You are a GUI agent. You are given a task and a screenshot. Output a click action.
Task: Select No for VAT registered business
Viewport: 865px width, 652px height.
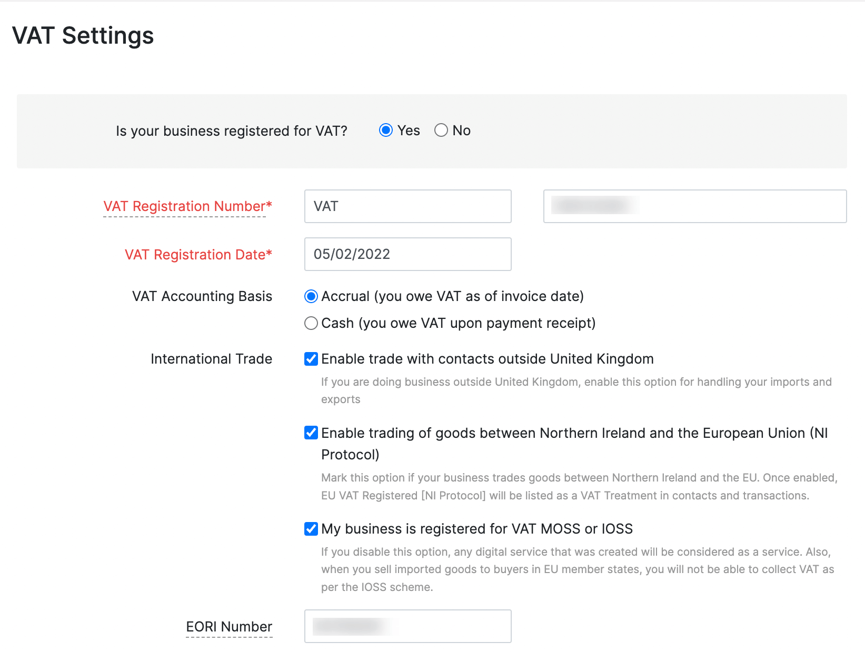point(441,131)
